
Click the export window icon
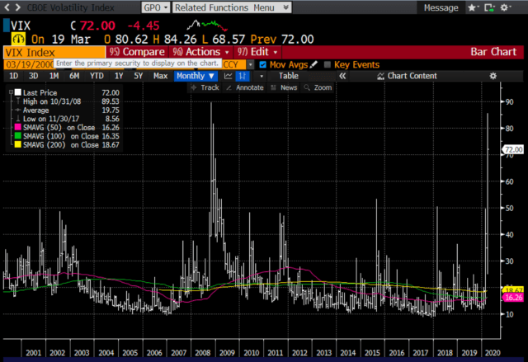click(x=489, y=7)
